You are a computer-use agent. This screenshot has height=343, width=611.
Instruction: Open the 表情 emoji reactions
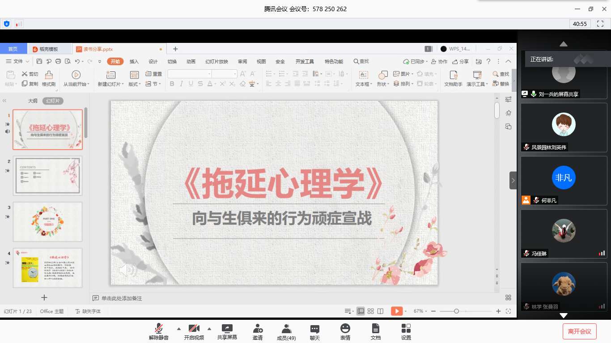coord(345,331)
